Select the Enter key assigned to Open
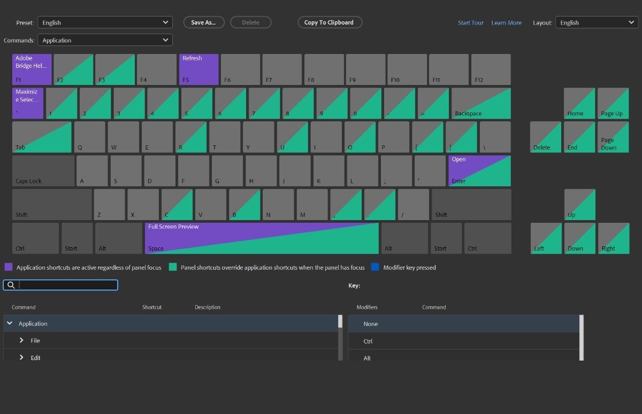The image size is (642, 414). (x=479, y=170)
